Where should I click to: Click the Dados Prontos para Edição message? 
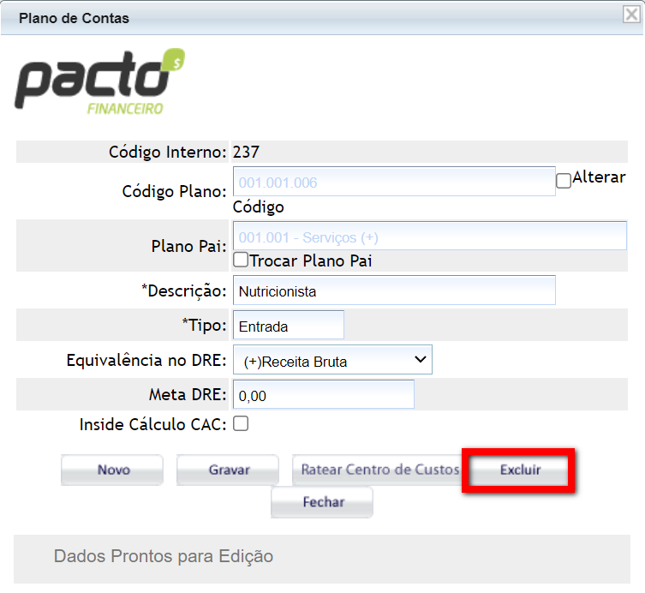pyautogui.click(x=164, y=556)
